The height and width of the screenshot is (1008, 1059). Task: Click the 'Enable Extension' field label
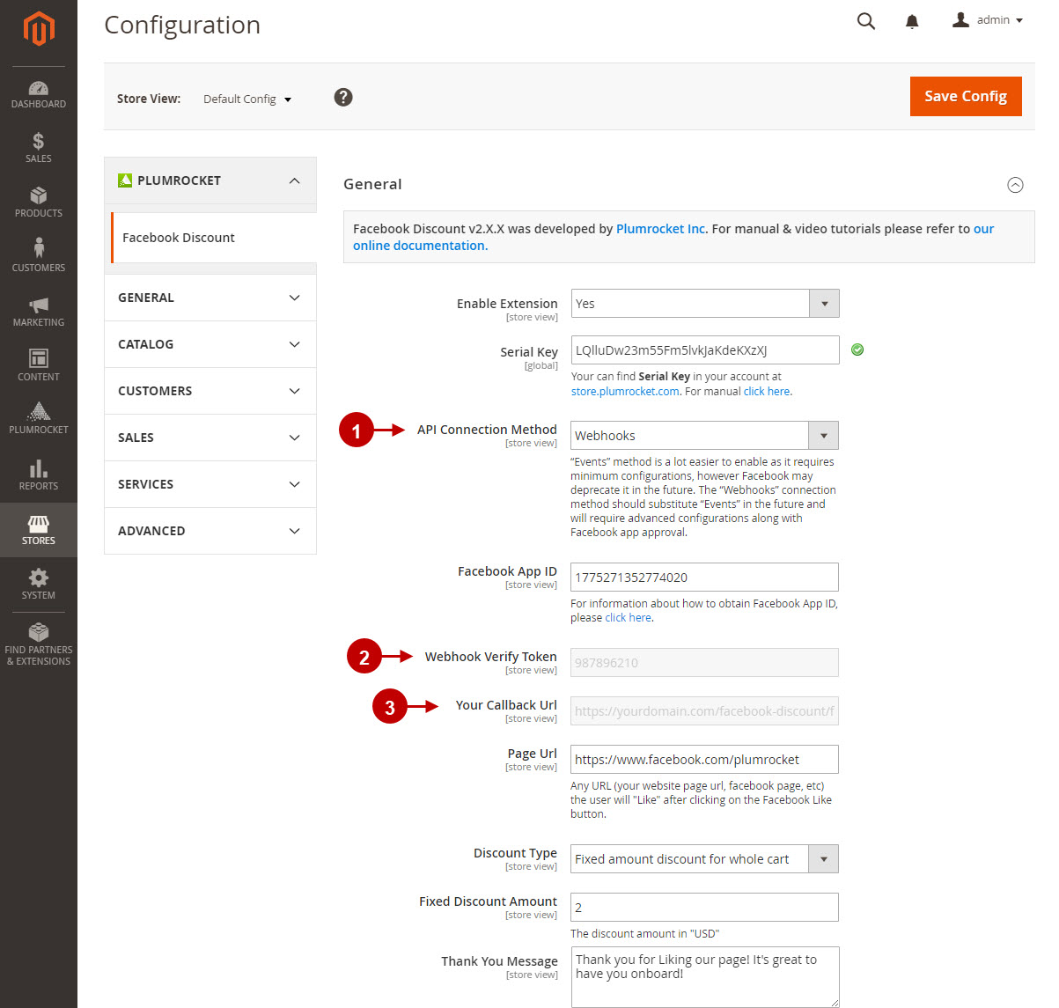pyautogui.click(x=507, y=304)
